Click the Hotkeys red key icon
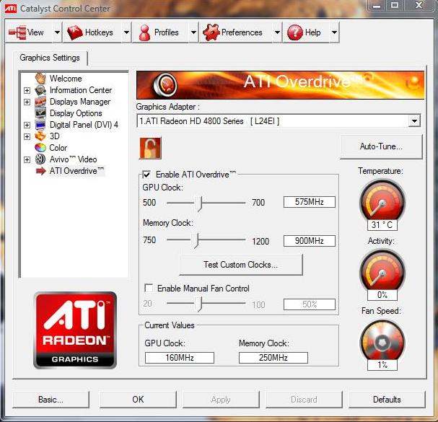The image size is (438, 422). [74, 32]
